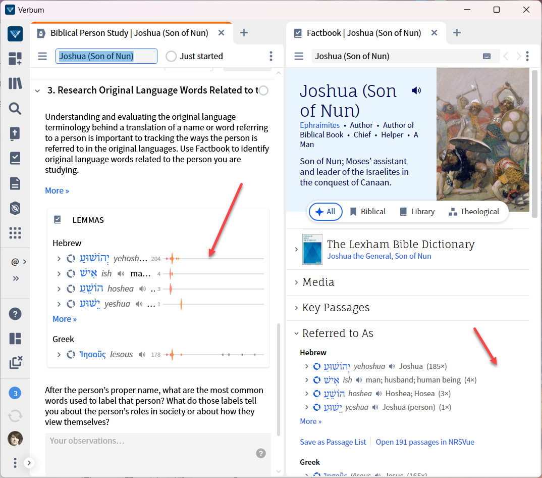The image size is (542, 478).
Task: Play ish pronunciation in Lemmas list
Action: [121, 274]
